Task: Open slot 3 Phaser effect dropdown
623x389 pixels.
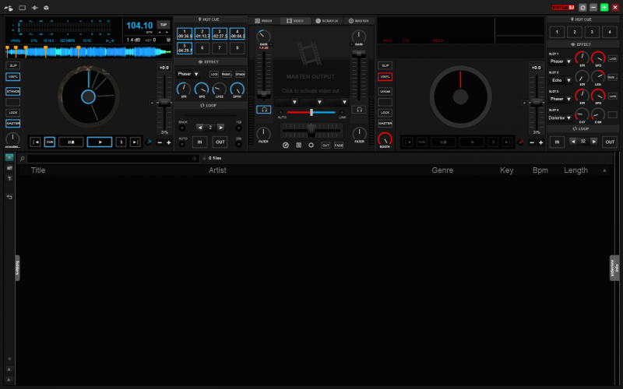Action: [568, 99]
